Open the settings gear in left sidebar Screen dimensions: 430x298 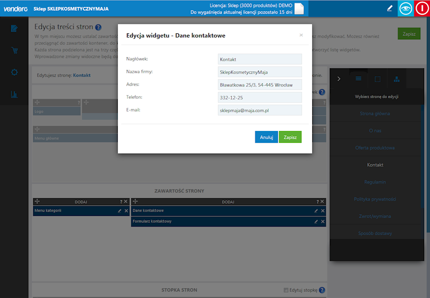pos(14,72)
